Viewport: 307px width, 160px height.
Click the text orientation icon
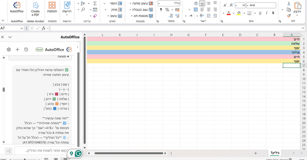202,16
